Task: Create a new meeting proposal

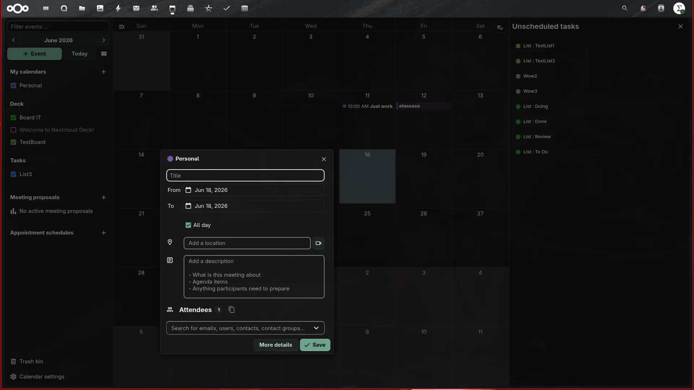Action: tap(104, 197)
